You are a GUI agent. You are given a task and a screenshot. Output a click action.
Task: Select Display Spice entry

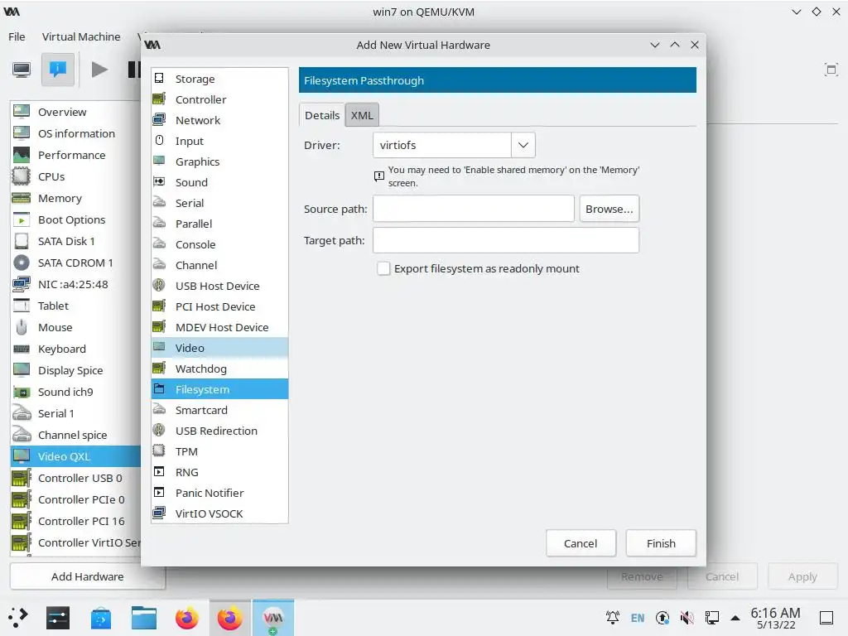(x=75, y=370)
